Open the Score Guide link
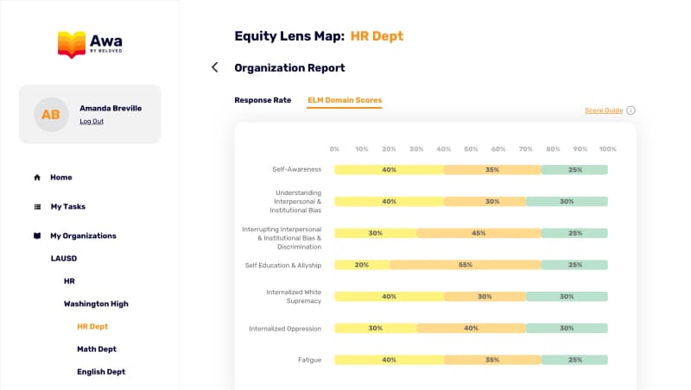The width and height of the screenshot is (691, 390). pos(604,110)
